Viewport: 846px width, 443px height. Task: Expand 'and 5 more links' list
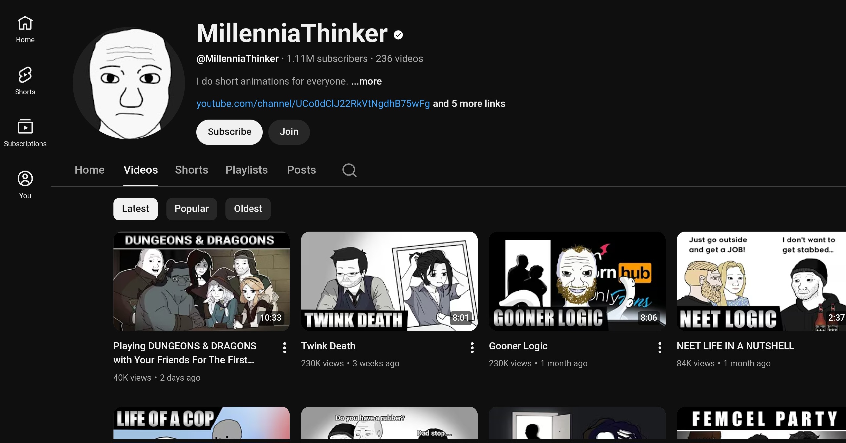click(x=469, y=104)
